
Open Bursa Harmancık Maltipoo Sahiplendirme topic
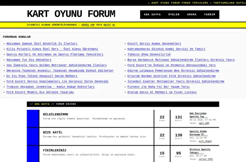181,59
